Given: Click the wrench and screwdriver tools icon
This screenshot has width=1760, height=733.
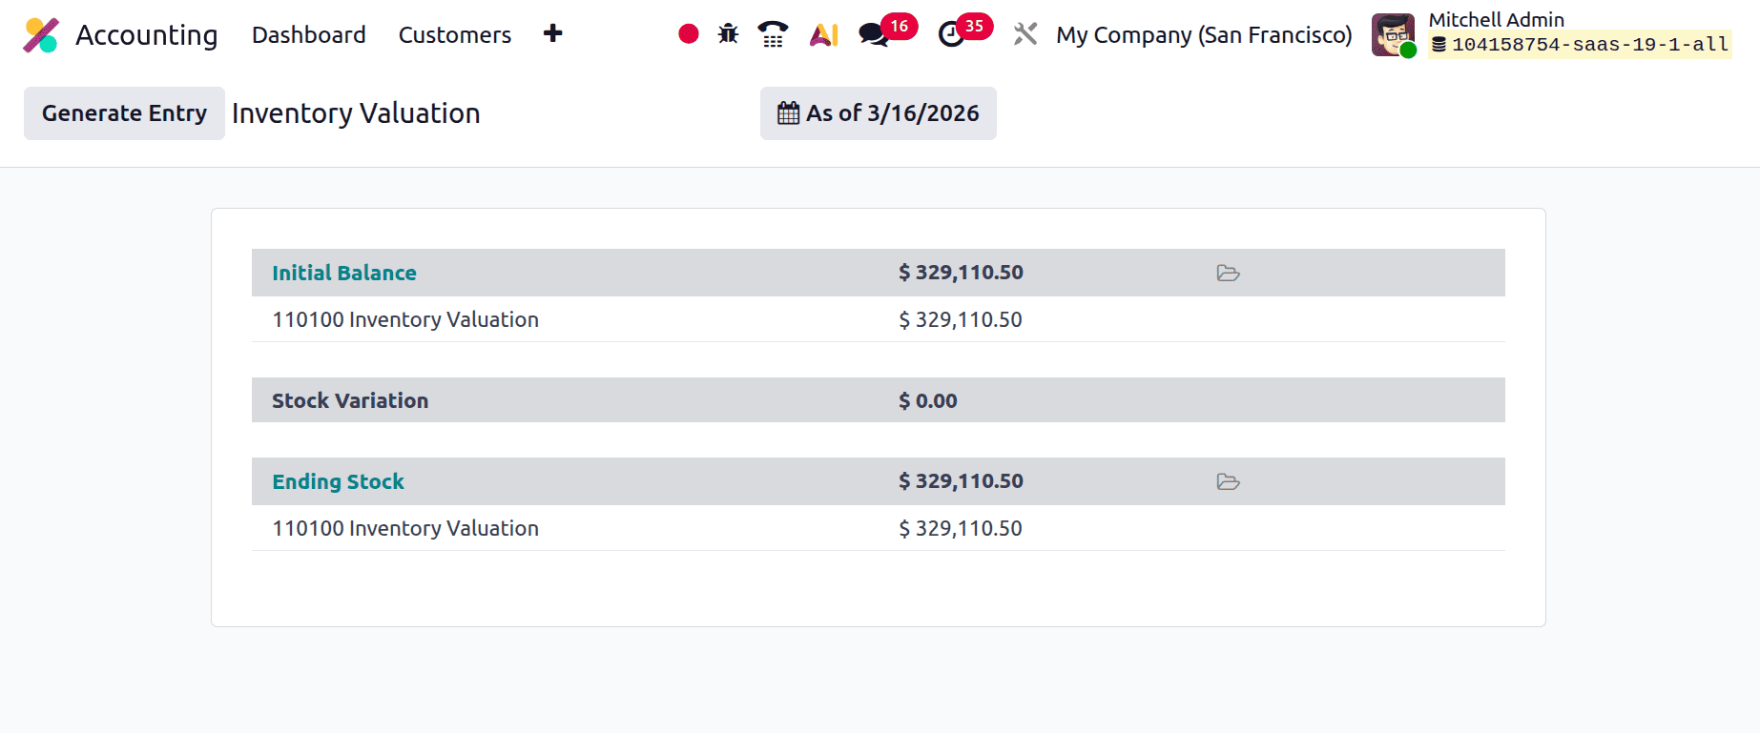Looking at the screenshot, I should pyautogui.click(x=1025, y=34).
